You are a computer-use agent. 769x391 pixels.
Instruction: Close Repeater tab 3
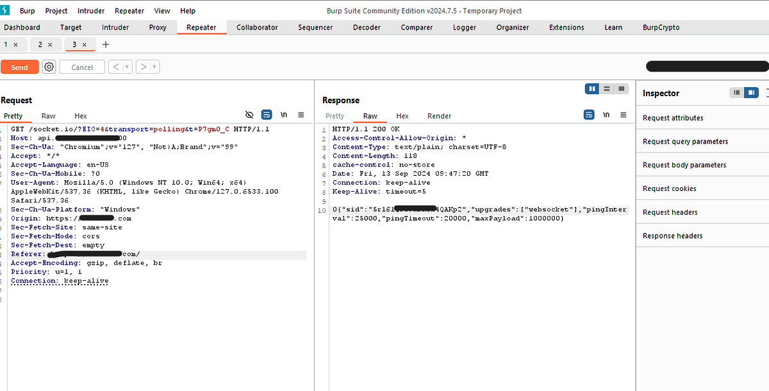(x=85, y=44)
